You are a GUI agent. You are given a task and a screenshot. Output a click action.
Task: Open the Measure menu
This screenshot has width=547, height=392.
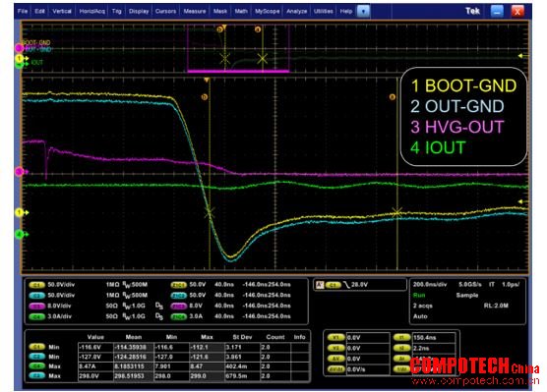click(195, 11)
